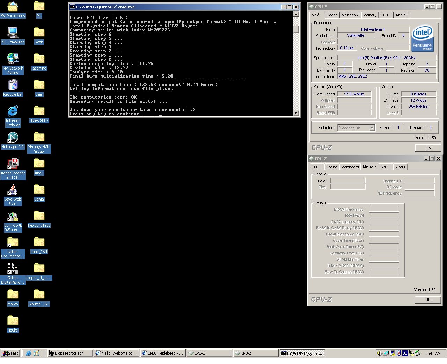The width and height of the screenshot is (447, 364).
Task: Click the cmd.exe title bar icon
Action: pyautogui.click(x=72, y=7)
